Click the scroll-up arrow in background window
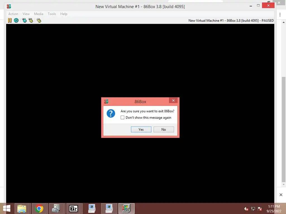Viewport: 286px width, 214px height. [x=284, y=22]
